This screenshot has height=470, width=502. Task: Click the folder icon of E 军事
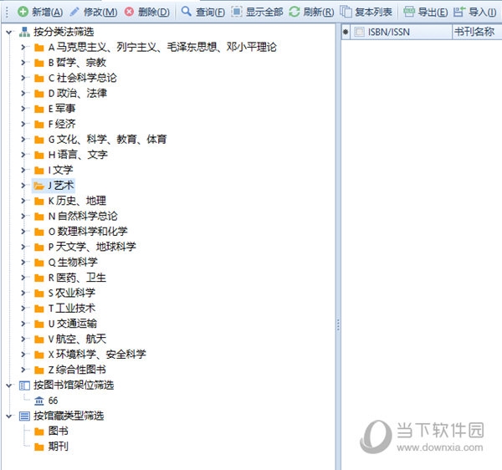coord(39,109)
